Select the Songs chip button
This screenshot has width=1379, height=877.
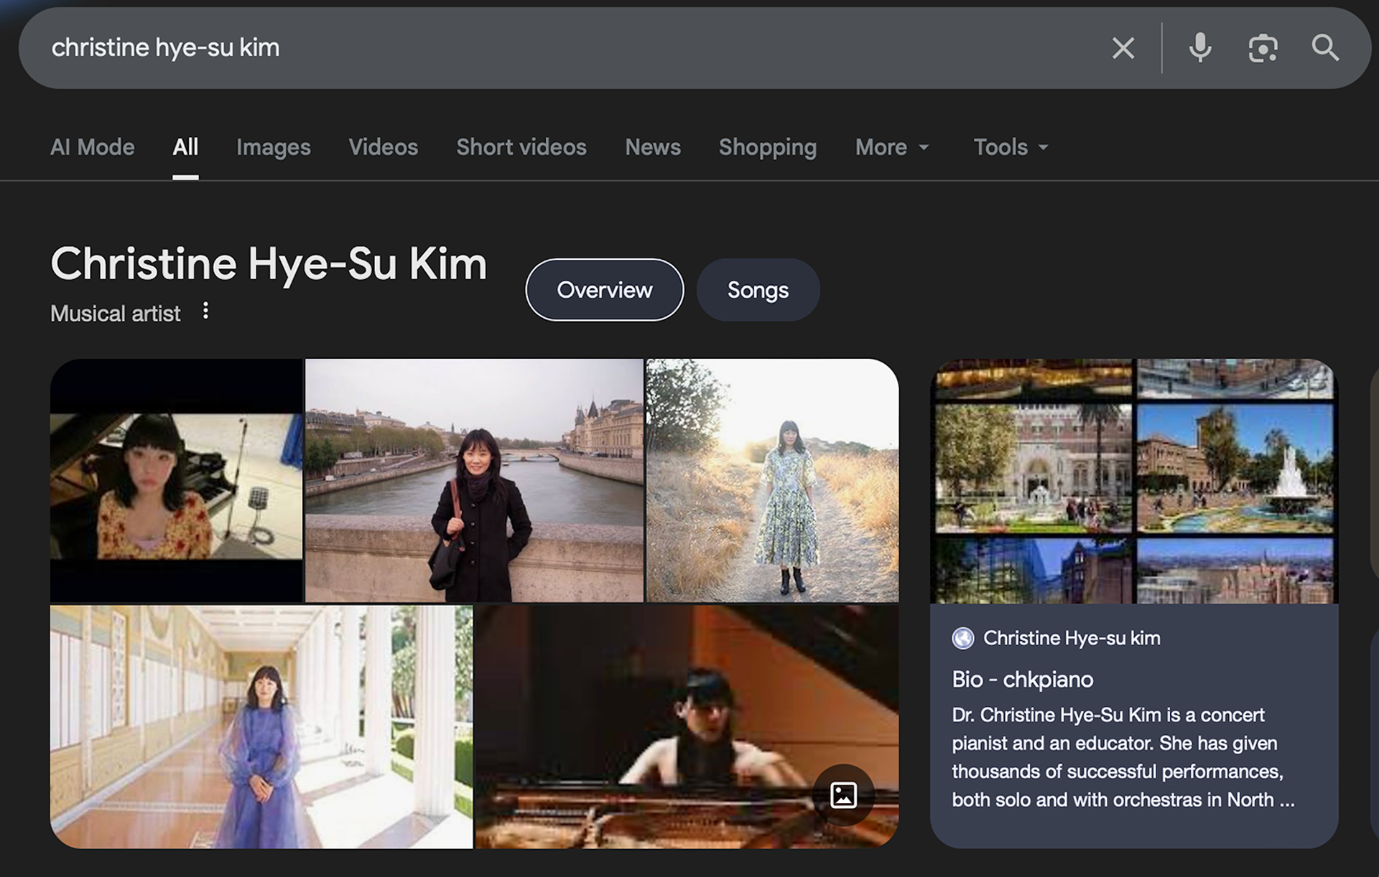(758, 290)
